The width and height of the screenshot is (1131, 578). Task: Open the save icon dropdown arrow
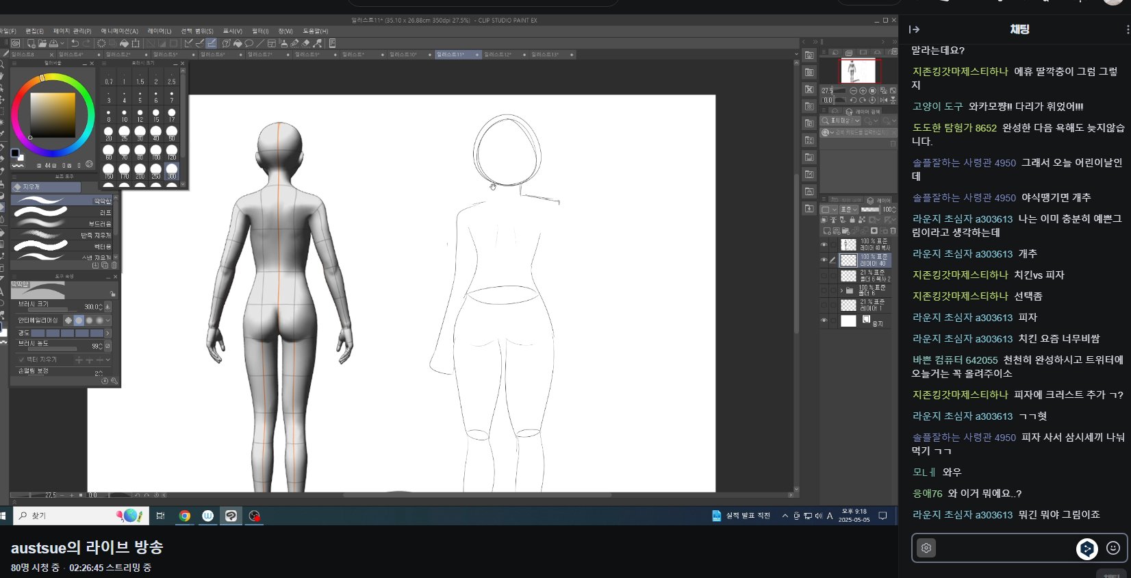(62, 43)
